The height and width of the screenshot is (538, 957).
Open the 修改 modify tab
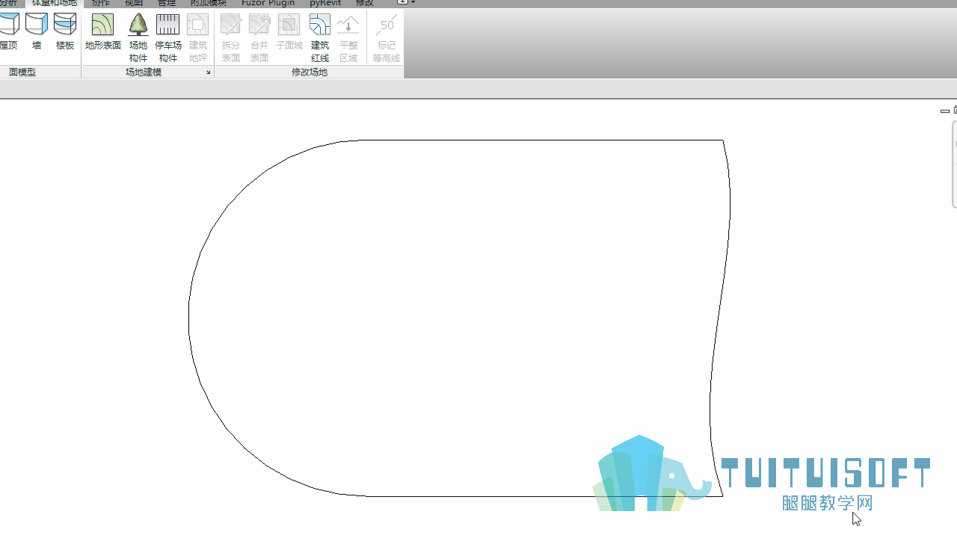[365, 3]
